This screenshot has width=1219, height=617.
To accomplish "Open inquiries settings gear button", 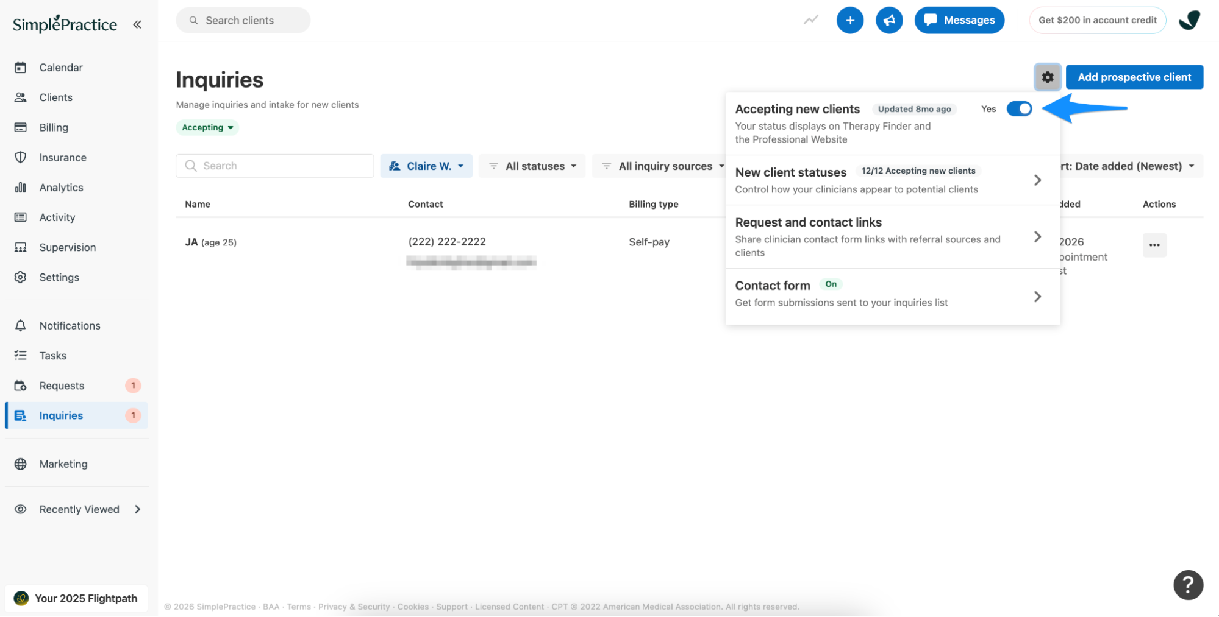I will pos(1048,77).
